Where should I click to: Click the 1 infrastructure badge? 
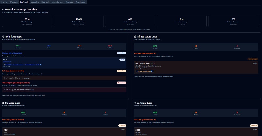[253, 59]
